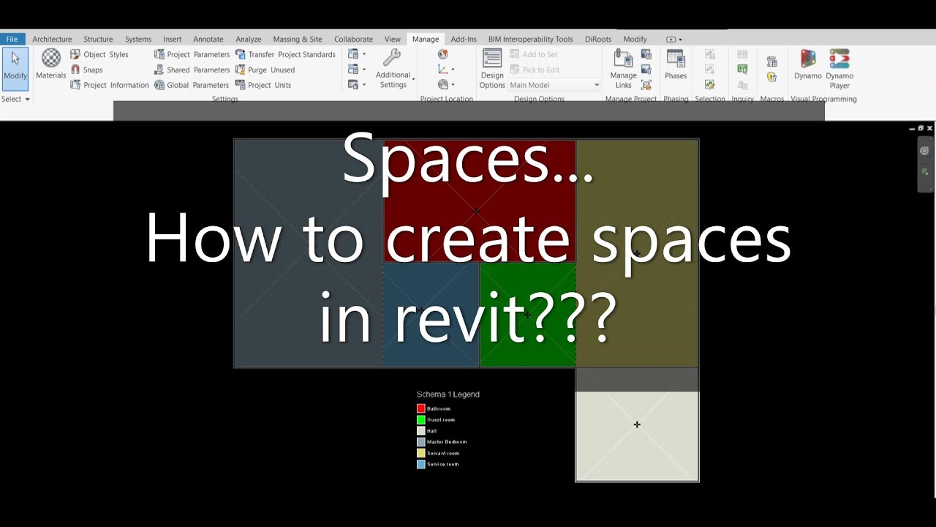936x527 pixels.
Task: Run Purge Unused
Action: tap(265, 70)
